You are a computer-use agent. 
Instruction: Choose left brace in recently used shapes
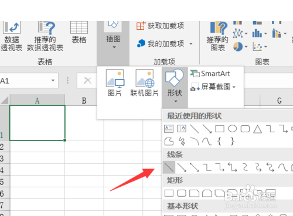point(219,141)
